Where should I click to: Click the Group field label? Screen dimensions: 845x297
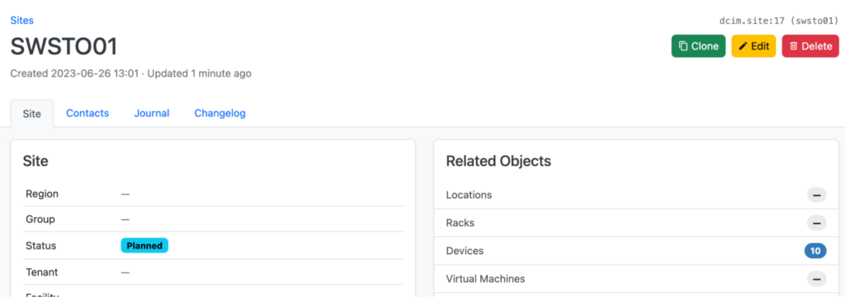pos(40,219)
